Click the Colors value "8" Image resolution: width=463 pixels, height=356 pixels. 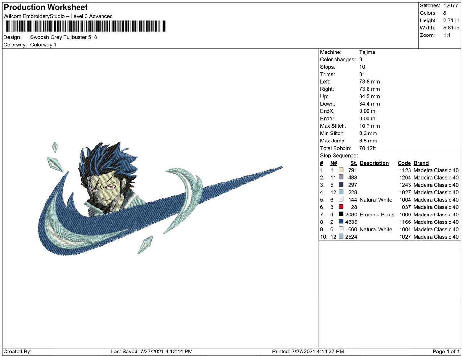tap(445, 13)
